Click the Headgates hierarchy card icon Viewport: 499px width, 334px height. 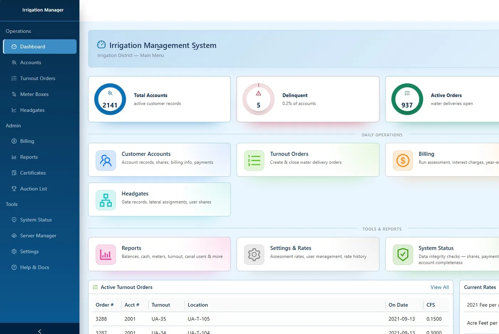click(x=106, y=200)
